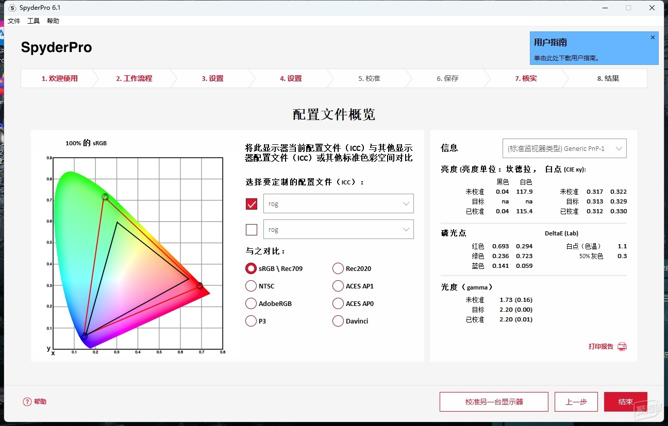Close the 用户指南 popup
668x426 pixels.
[x=653, y=38]
